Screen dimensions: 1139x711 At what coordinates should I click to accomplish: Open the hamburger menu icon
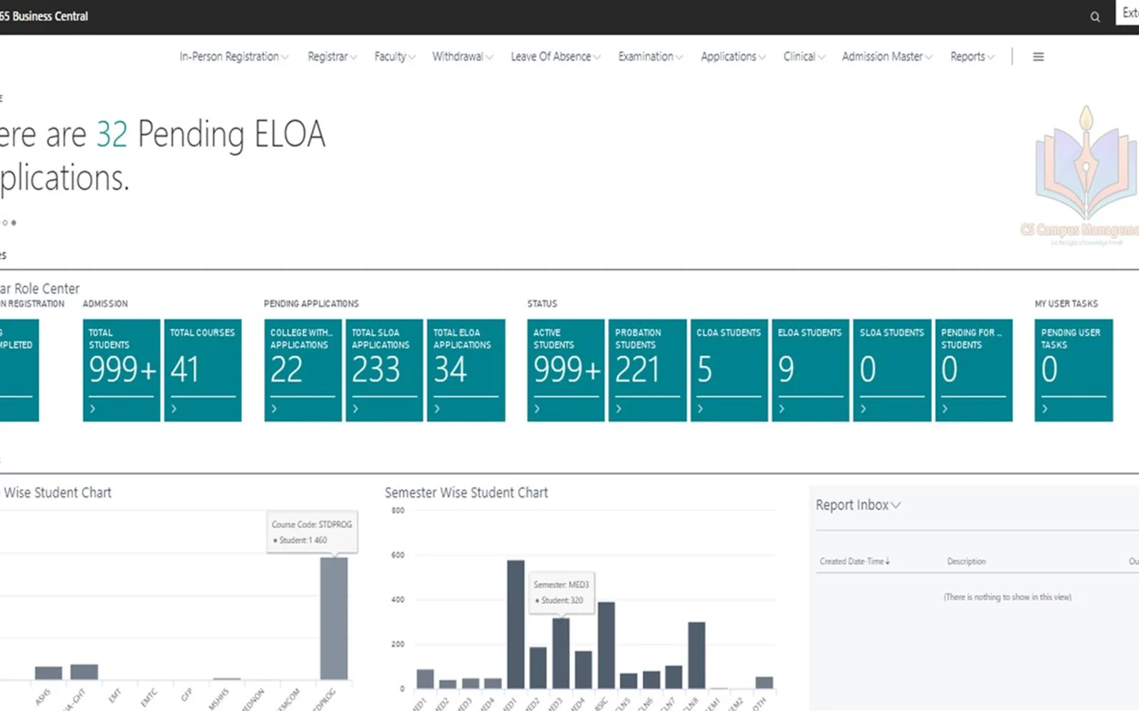coord(1039,57)
